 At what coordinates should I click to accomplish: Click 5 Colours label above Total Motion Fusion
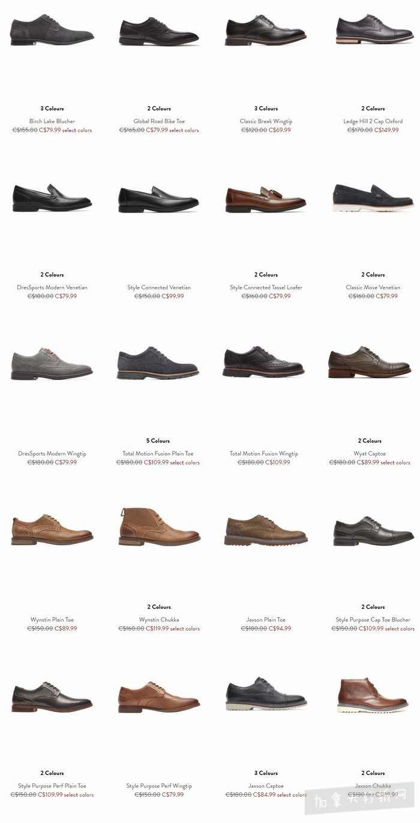158,441
